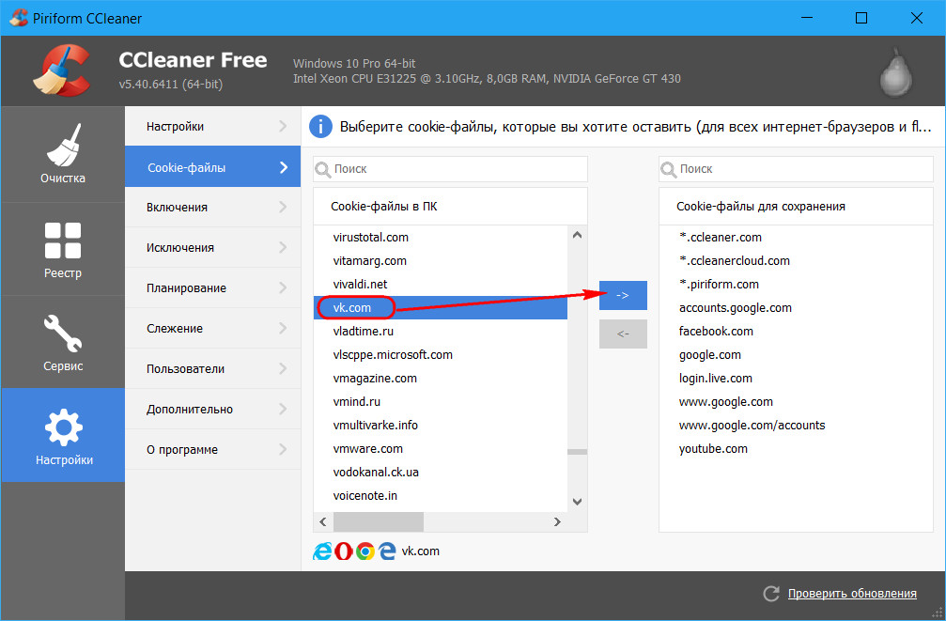Open the Слежение menu item
The image size is (946, 621).
coord(212,328)
